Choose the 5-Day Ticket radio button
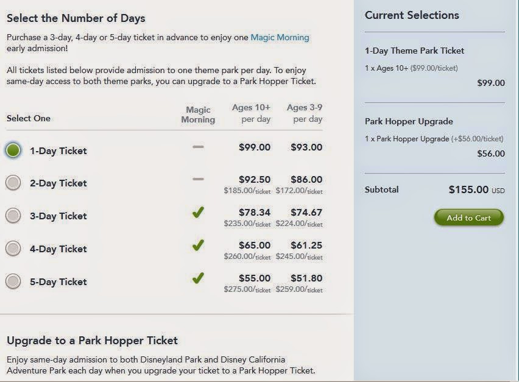The width and height of the screenshot is (519, 382). pos(13,281)
